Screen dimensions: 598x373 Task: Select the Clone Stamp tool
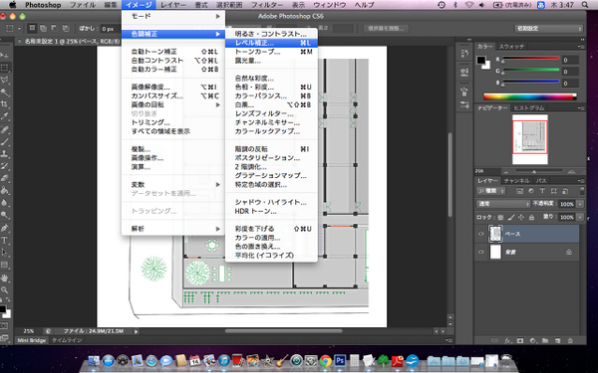pyautogui.click(x=5, y=154)
